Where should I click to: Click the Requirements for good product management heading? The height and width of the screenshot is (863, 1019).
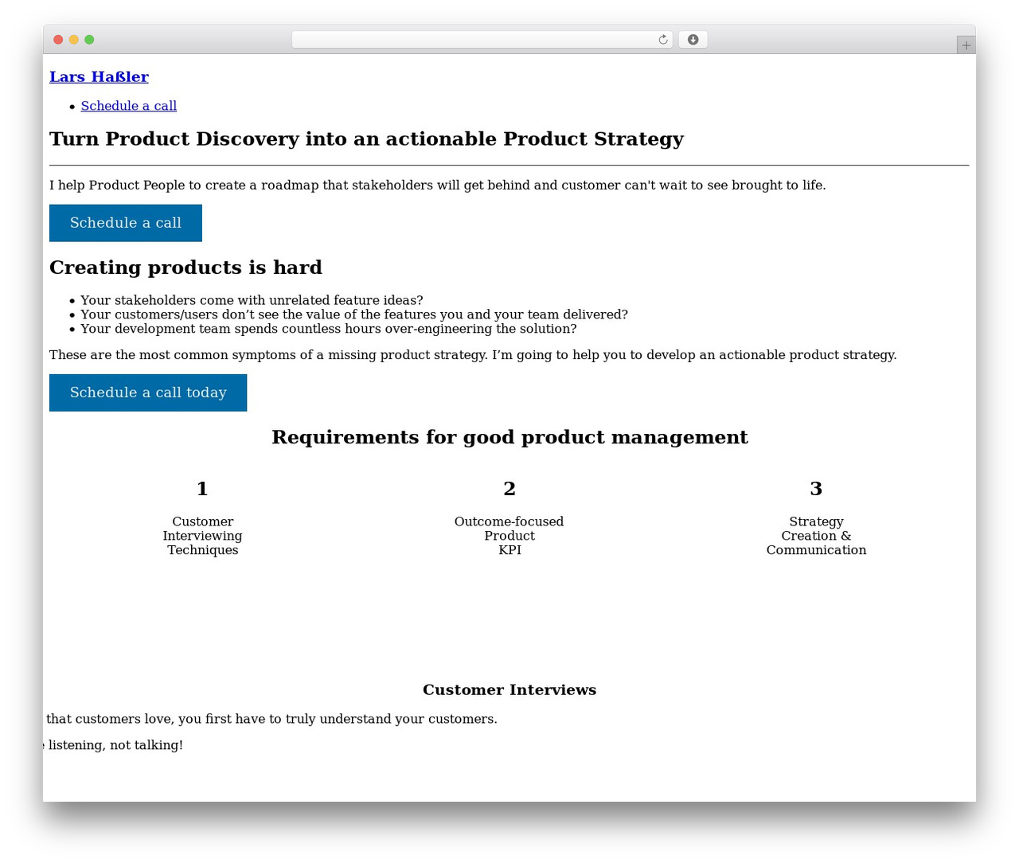tap(509, 437)
